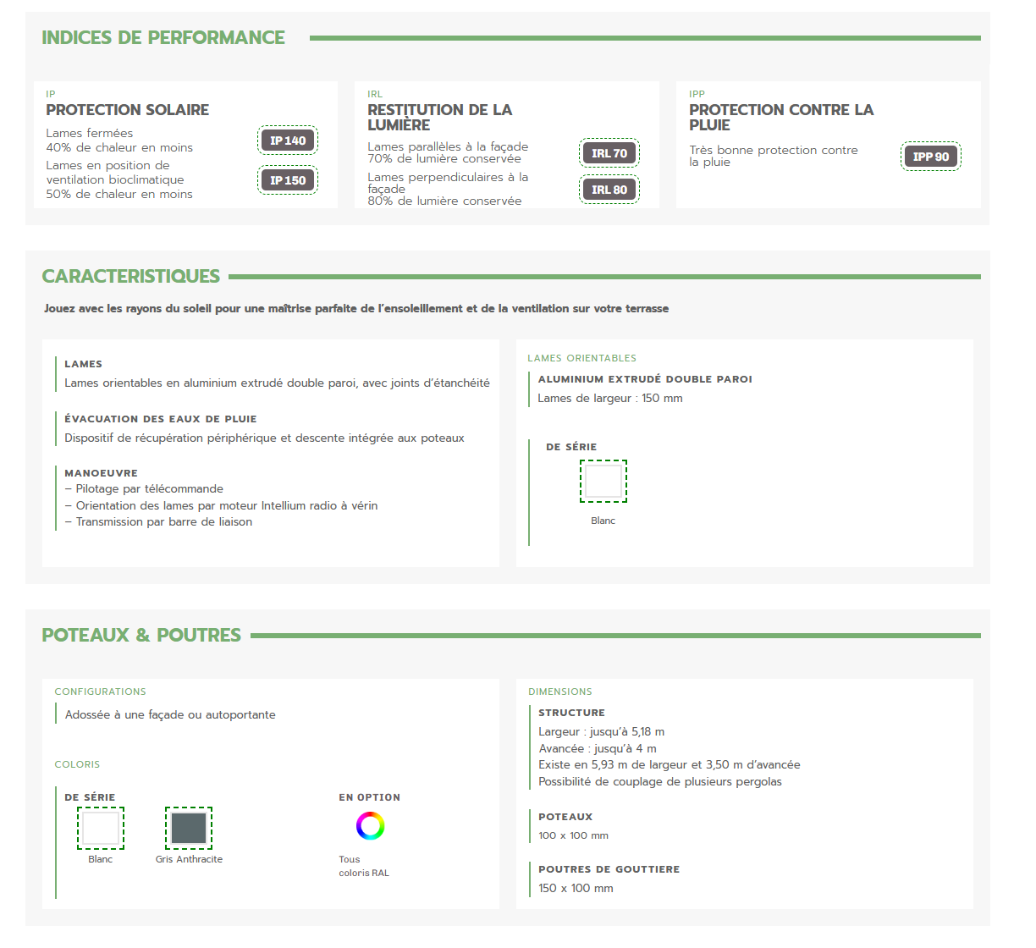This screenshot has width=1036, height=948.
Task: Click ÉVACUATION DES EAUX DE PLUIE heading
Action: pos(161,419)
